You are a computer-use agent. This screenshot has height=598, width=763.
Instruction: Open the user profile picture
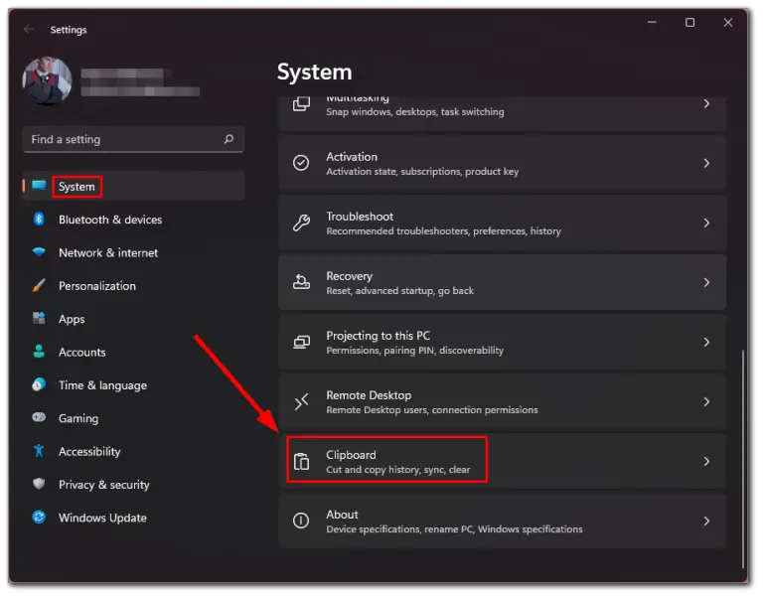(x=48, y=81)
